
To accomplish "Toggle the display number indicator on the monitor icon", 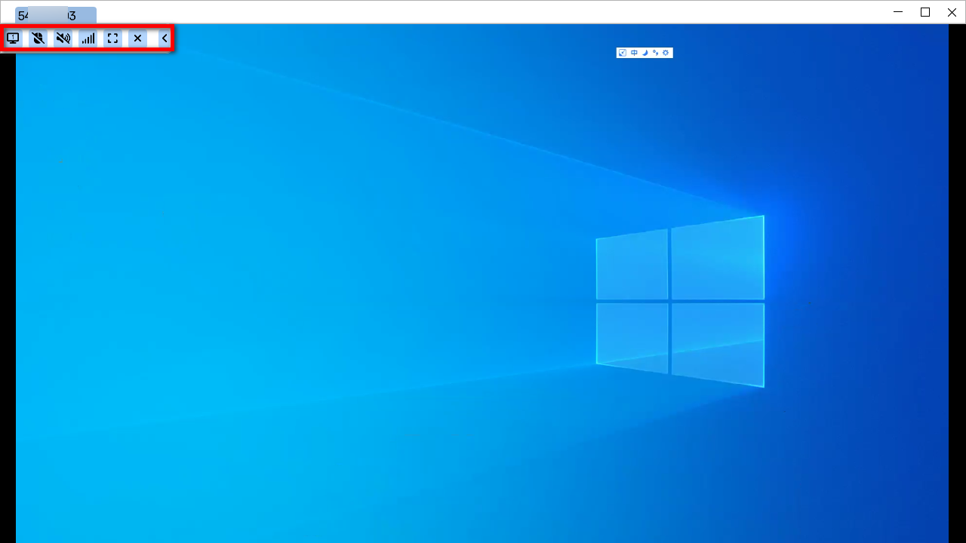I will click(12, 38).
